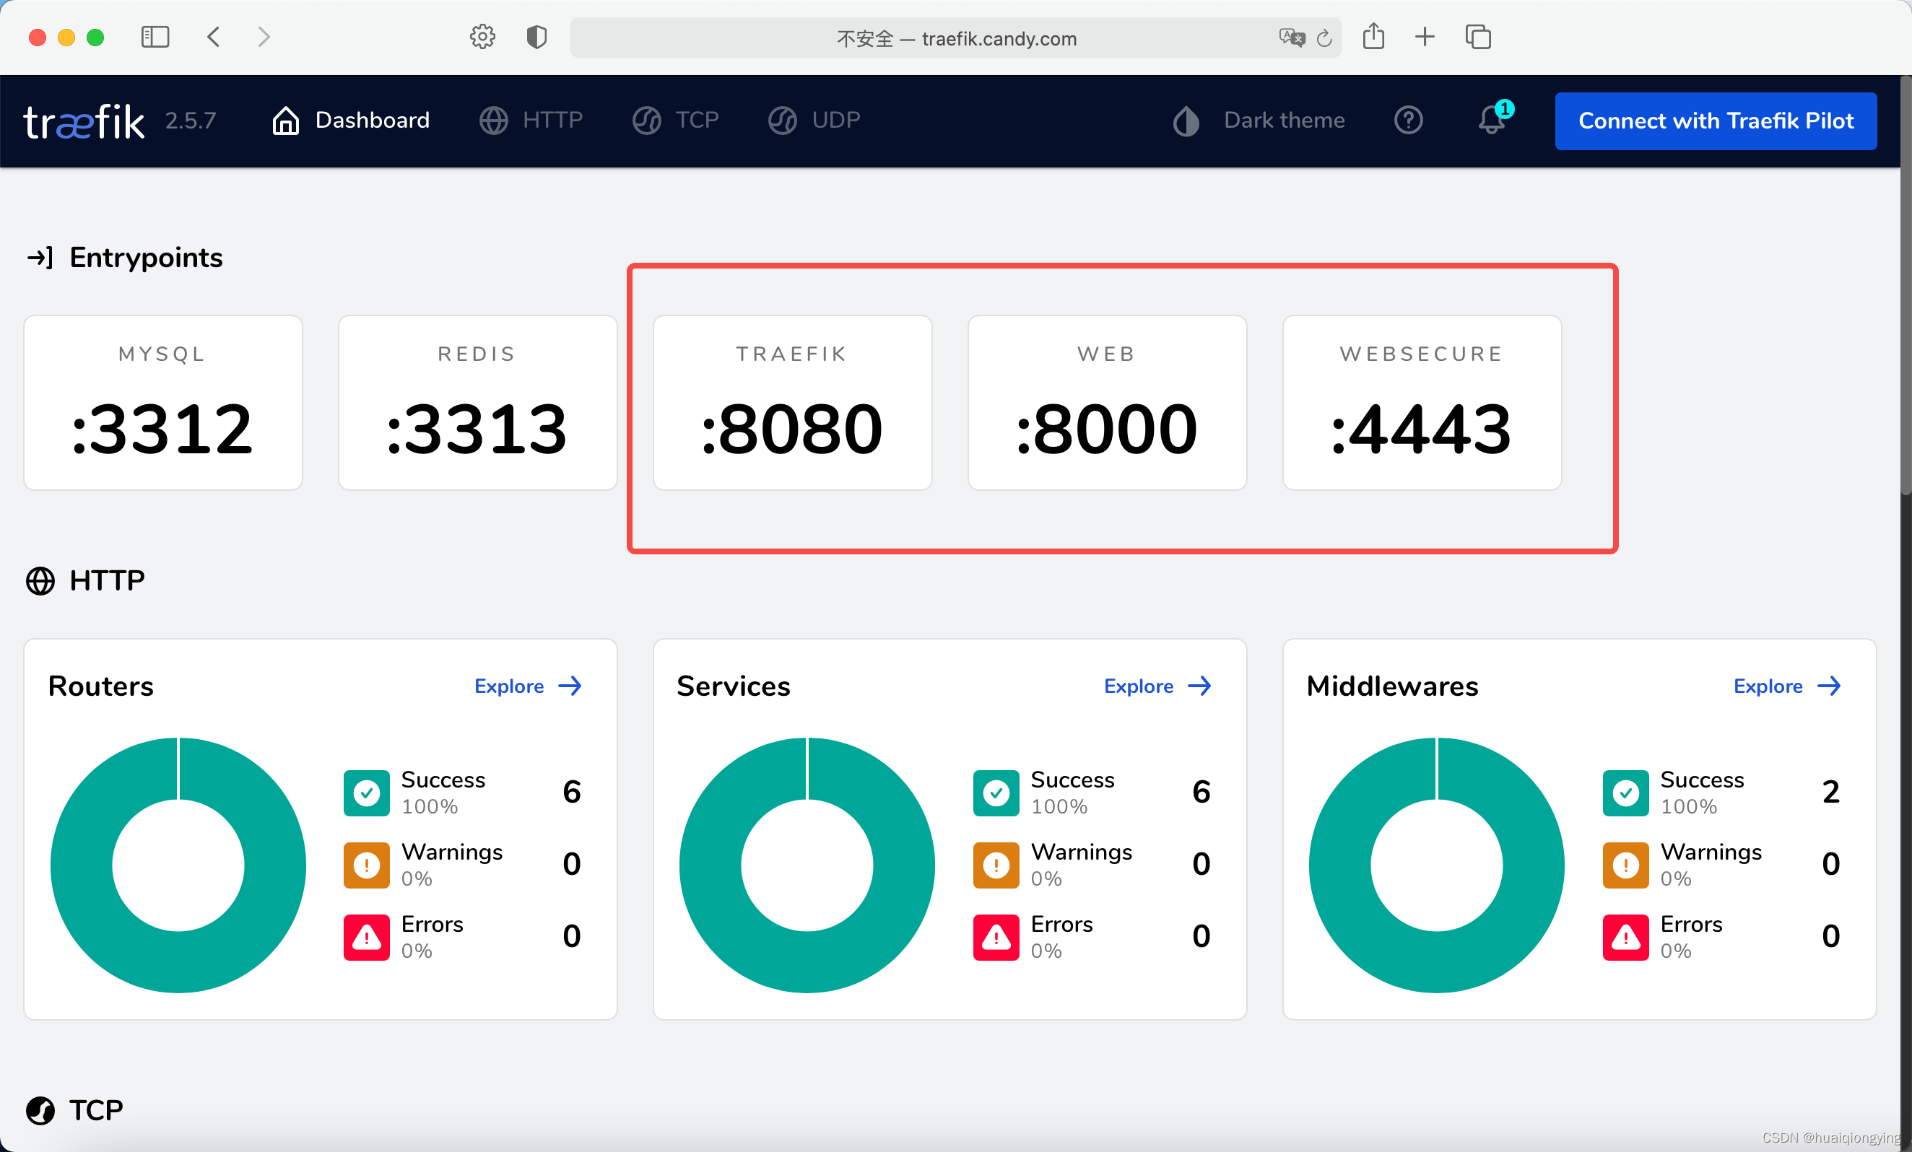The height and width of the screenshot is (1152, 1912).
Task: Click the WEBSECURE :4443 entrypoint card
Action: coord(1422,403)
